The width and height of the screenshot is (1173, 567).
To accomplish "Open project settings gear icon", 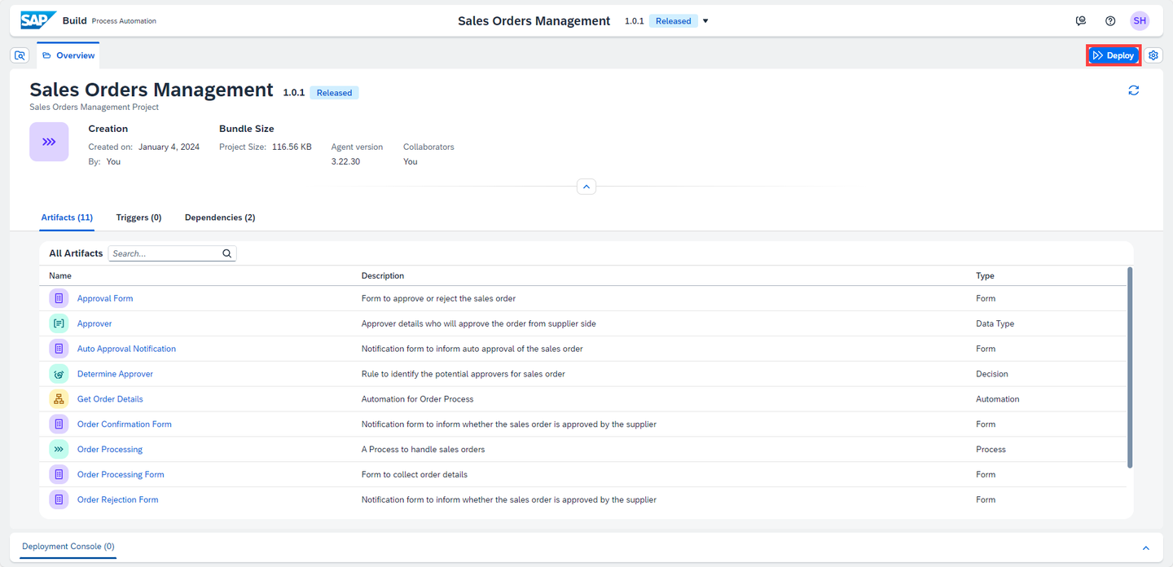I will coord(1153,55).
